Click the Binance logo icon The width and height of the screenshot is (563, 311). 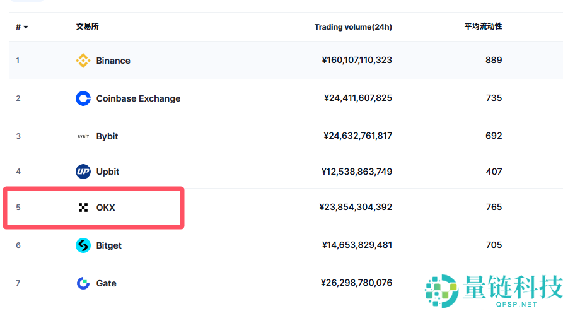(83, 61)
